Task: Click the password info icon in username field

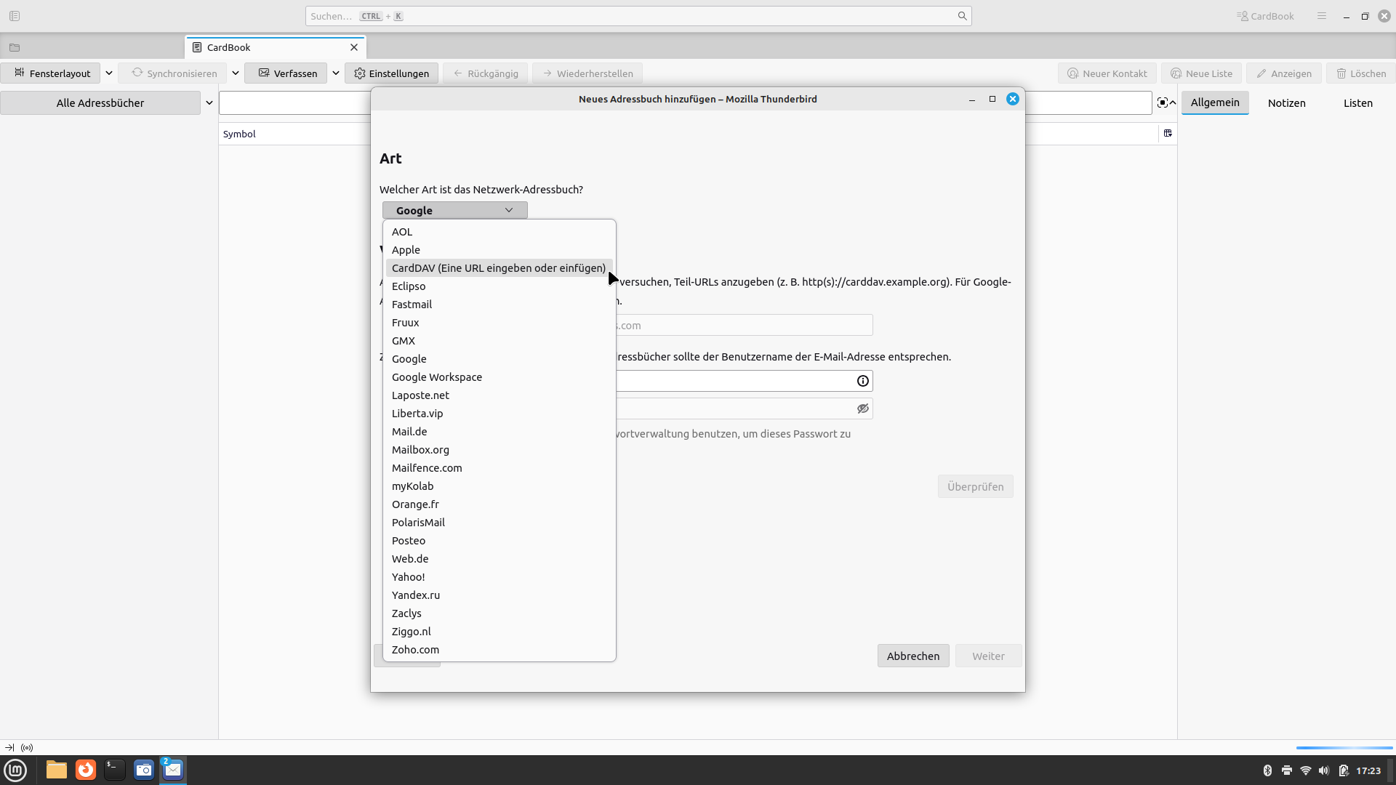Action: (x=863, y=381)
